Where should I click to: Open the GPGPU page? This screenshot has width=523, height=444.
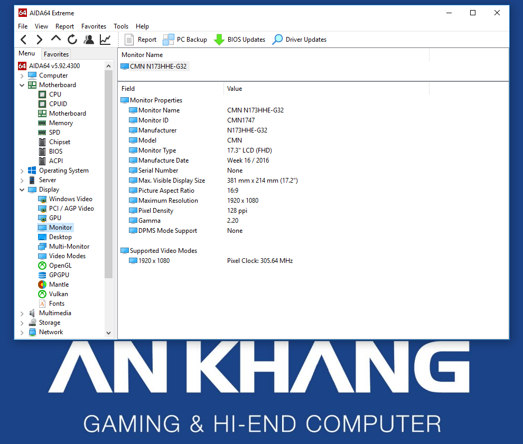point(54,275)
